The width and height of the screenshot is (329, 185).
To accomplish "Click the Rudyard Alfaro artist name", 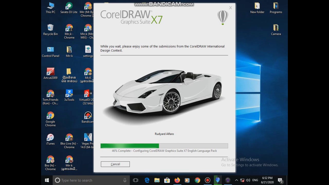I will coord(164,134).
